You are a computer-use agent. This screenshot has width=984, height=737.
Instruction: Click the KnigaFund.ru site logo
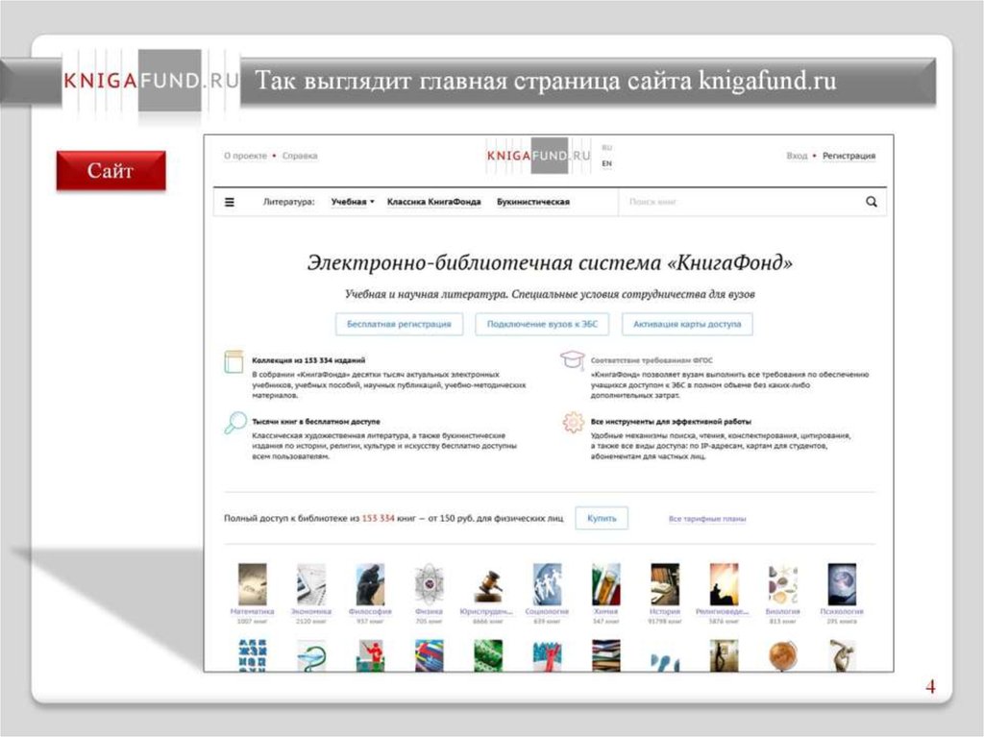click(x=538, y=155)
